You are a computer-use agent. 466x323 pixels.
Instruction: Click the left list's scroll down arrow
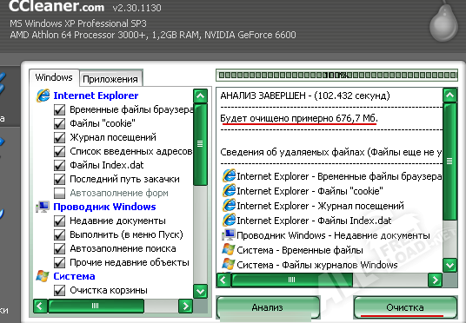(200, 291)
